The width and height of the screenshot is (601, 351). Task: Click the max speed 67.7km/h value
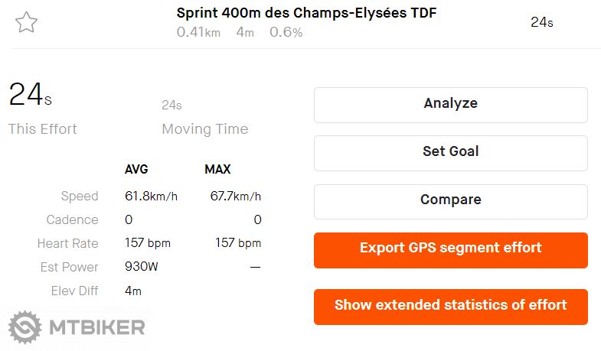tap(236, 197)
